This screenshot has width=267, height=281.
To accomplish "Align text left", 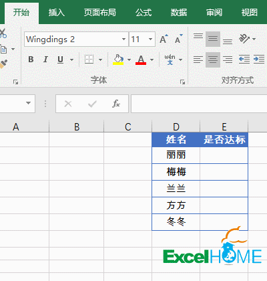I will pos(198,60).
